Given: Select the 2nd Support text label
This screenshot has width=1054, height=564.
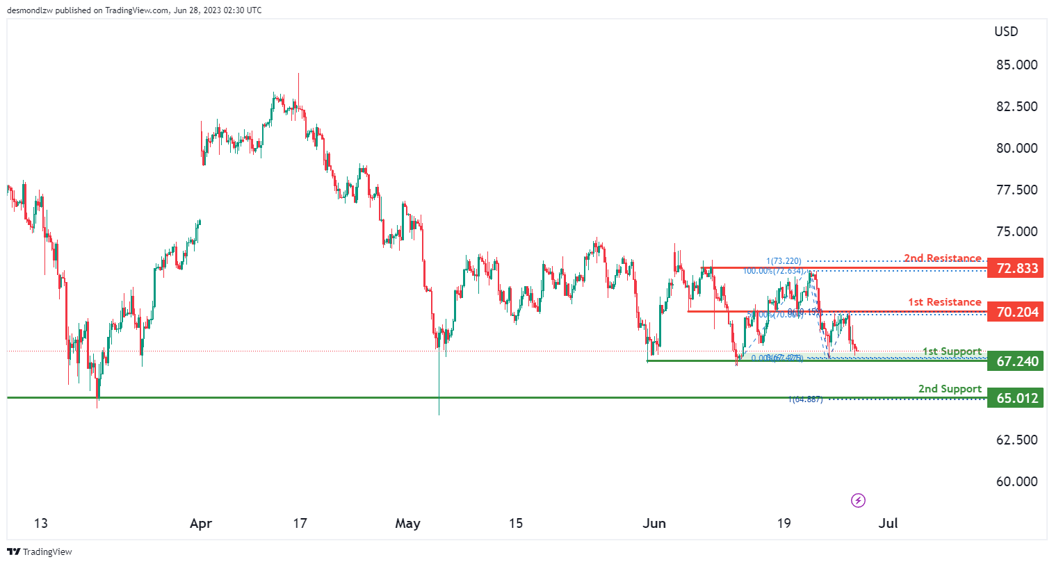Looking at the screenshot, I should (950, 389).
